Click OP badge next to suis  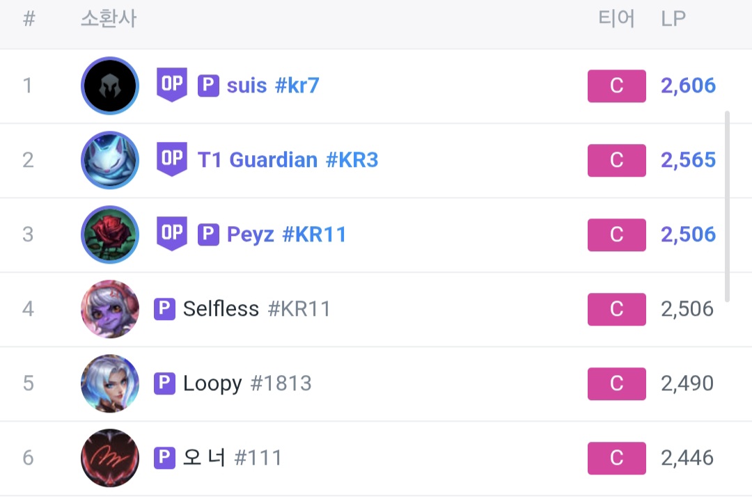(x=172, y=85)
